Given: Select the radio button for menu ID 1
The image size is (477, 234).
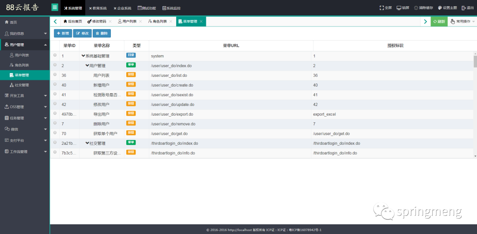Looking at the screenshot, I should coord(55,55).
